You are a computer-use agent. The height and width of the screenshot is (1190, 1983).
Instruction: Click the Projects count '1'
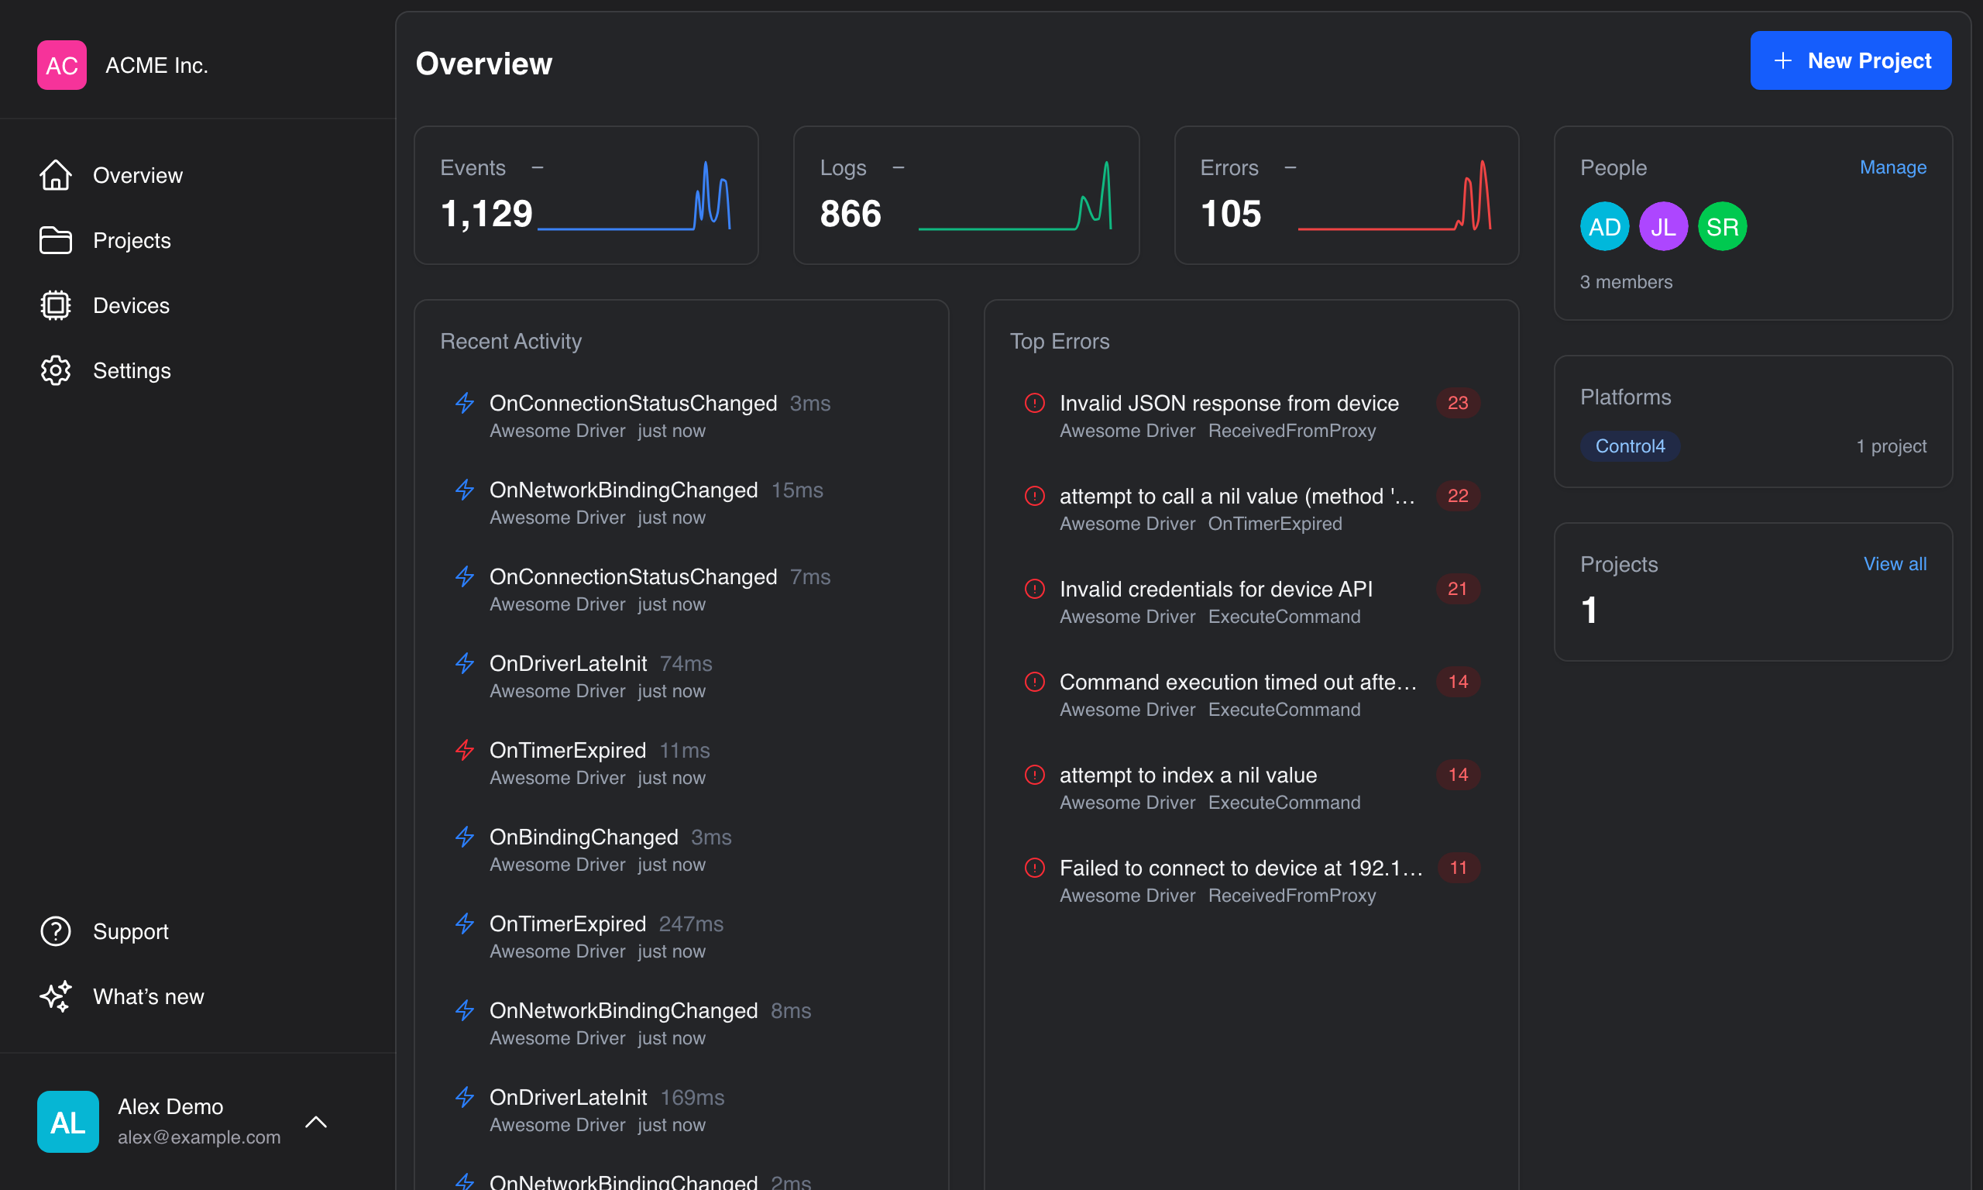pos(1589,610)
